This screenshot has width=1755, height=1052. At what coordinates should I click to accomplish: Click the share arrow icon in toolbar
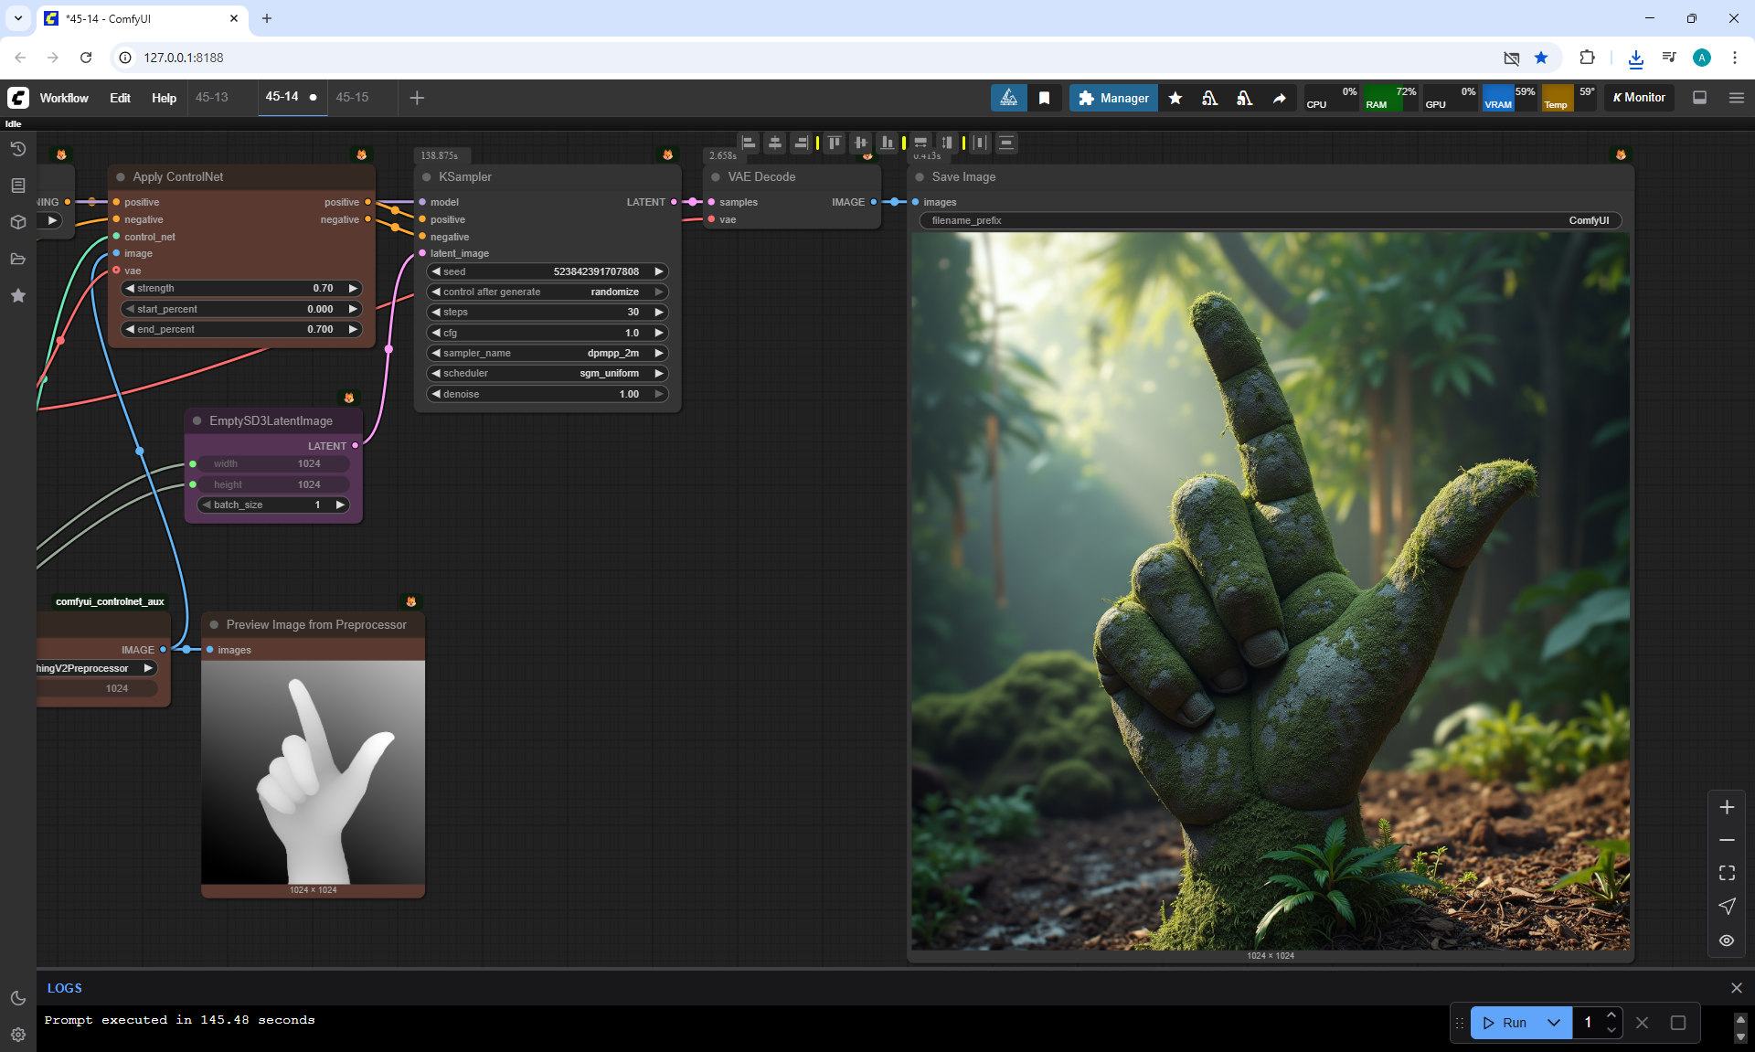coord(1279,98)
